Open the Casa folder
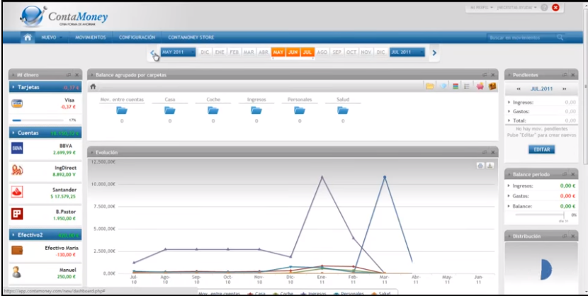 170,110
